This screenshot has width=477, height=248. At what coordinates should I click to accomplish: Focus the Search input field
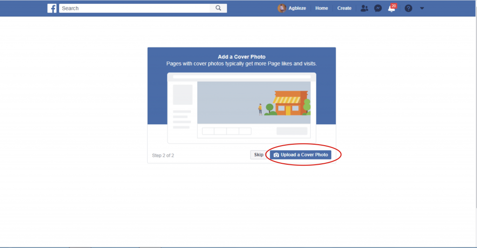135,8
